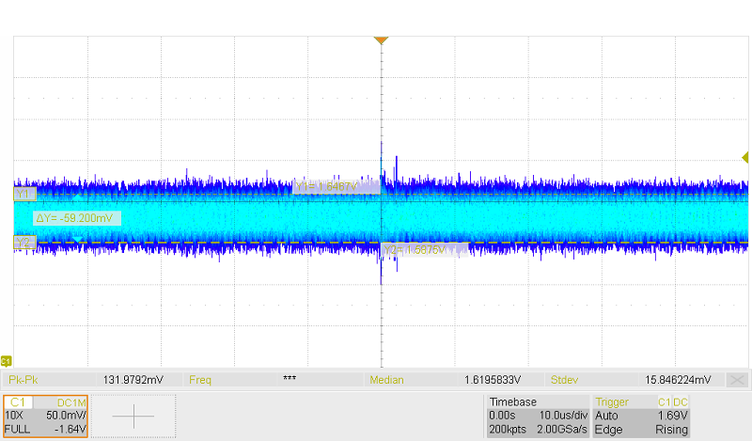The image size is (752, 441).
Task: Open the C1 channel descriptor box
Action: (x=45, y=416)
